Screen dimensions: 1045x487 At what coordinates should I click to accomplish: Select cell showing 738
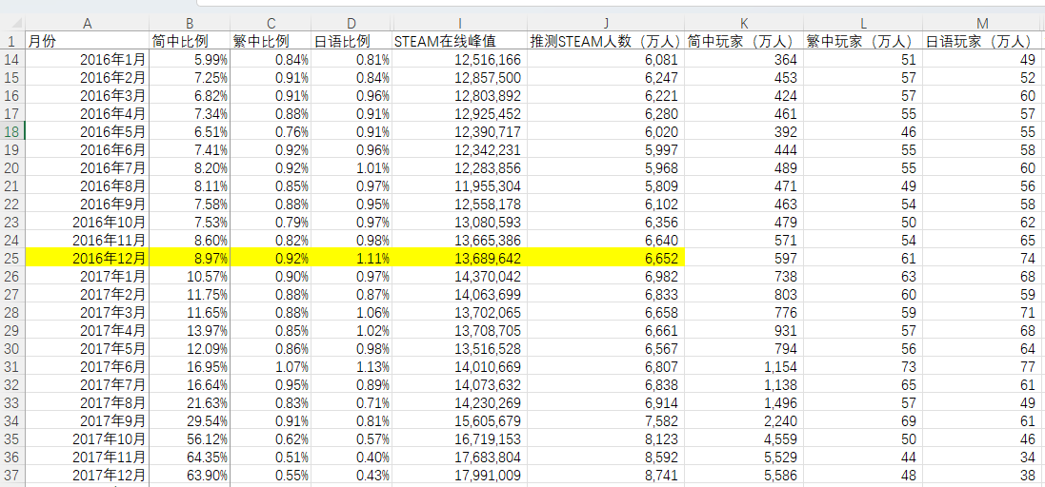click(744, 276)
